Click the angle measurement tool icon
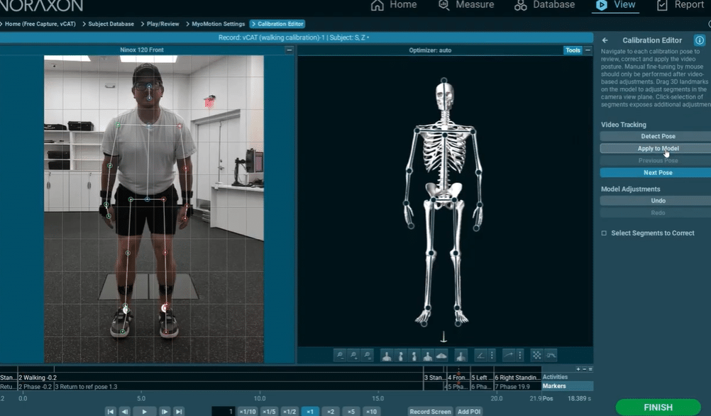 [x=480, y=355]
